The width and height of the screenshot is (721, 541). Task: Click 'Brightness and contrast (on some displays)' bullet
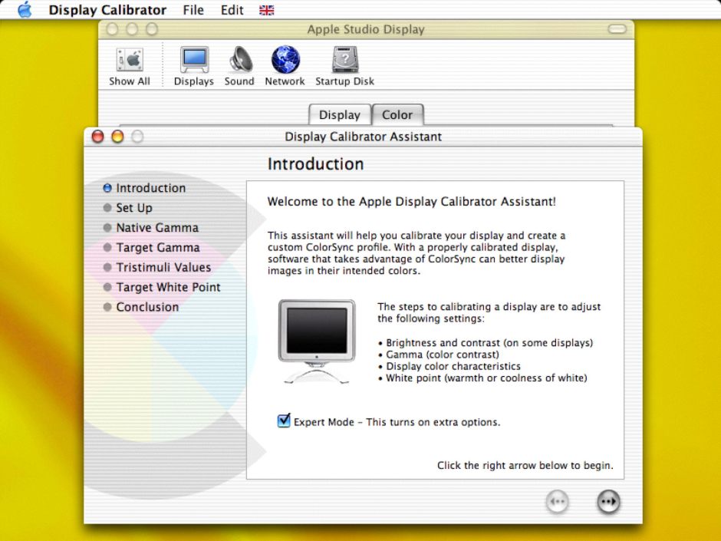tap(486, 343)
